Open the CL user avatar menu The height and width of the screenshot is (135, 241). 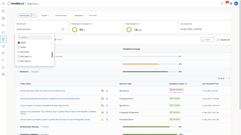click(236, 4)
